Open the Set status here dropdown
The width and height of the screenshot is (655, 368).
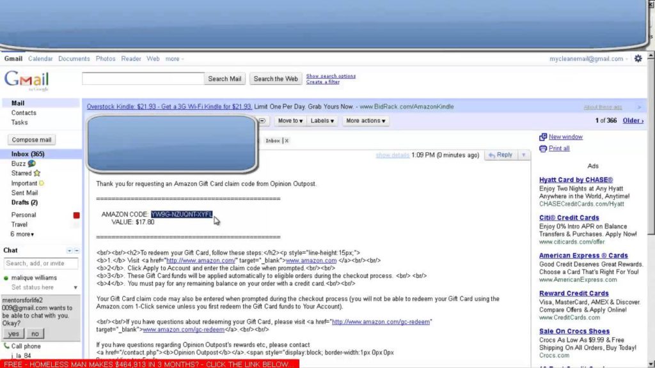pos(75,288)
